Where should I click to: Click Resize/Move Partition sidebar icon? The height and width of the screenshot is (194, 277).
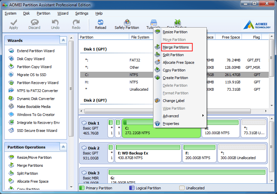(11, 157)
